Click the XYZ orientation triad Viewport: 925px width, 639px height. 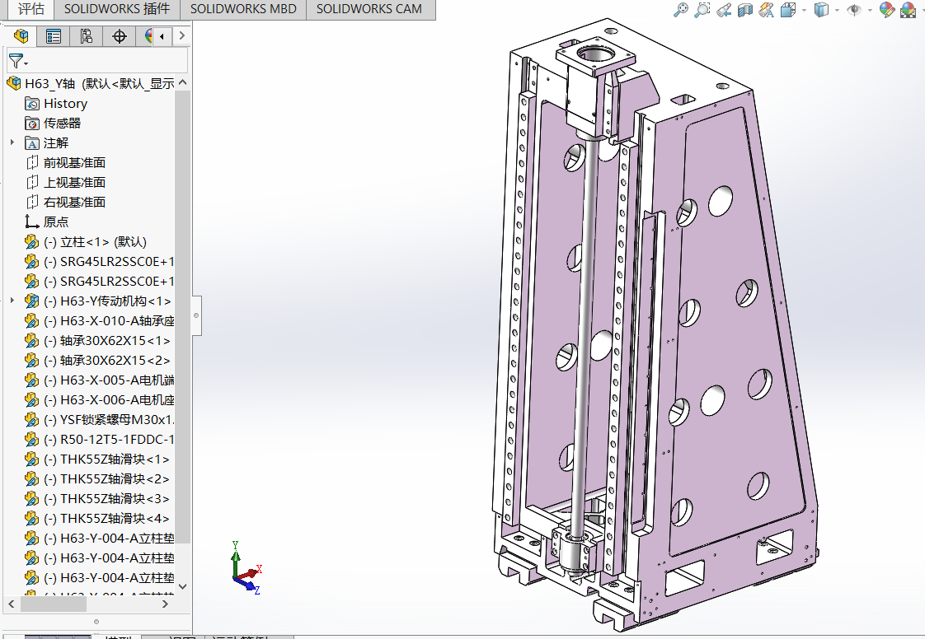tap(247, 568)
